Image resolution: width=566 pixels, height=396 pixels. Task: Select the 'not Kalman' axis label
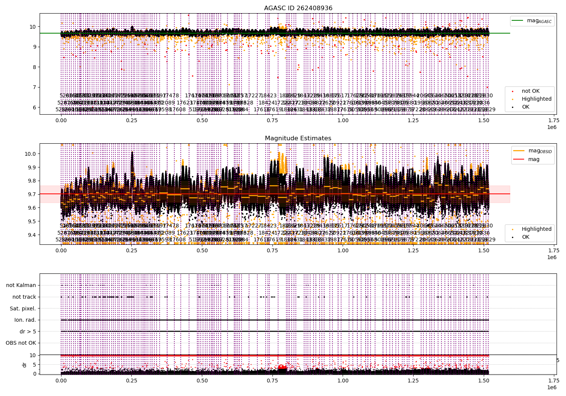click(21, 285)
